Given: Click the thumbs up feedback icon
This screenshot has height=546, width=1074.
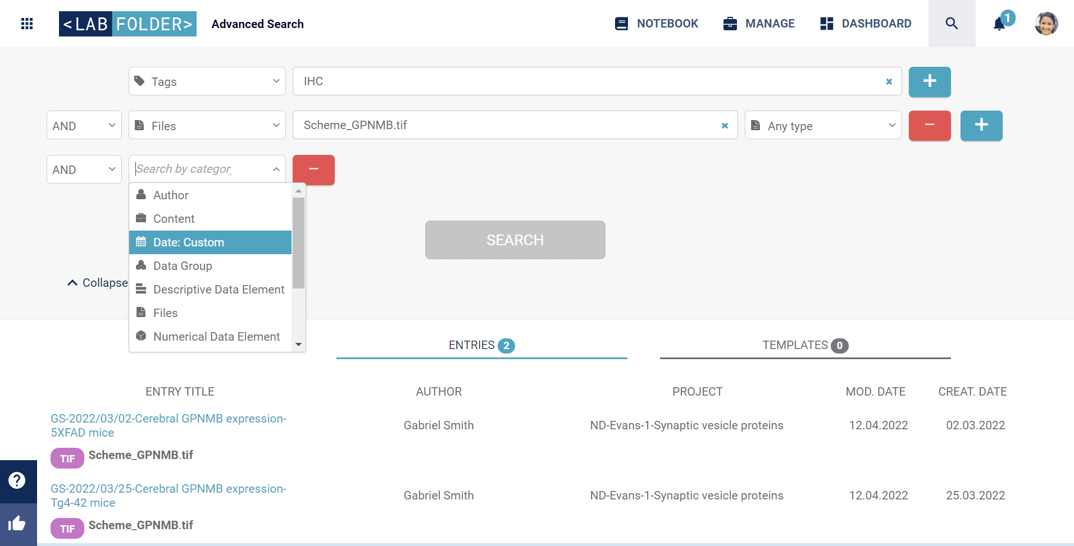Looking at the screenshot, I should point(17,524).
